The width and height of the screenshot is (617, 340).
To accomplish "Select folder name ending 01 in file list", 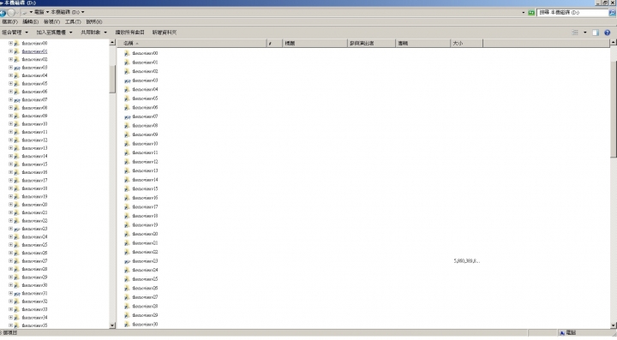I will coord(145,63).
